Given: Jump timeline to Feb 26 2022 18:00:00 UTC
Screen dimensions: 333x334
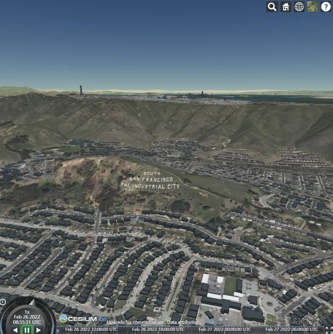Looking at the screenshot, I should pos(158,329).
